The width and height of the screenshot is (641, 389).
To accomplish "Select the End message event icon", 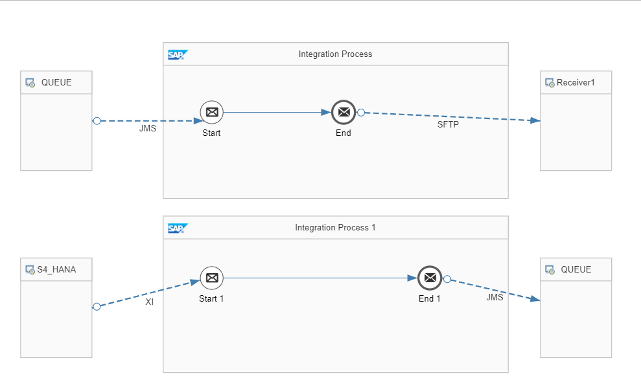I will point(344,112).
